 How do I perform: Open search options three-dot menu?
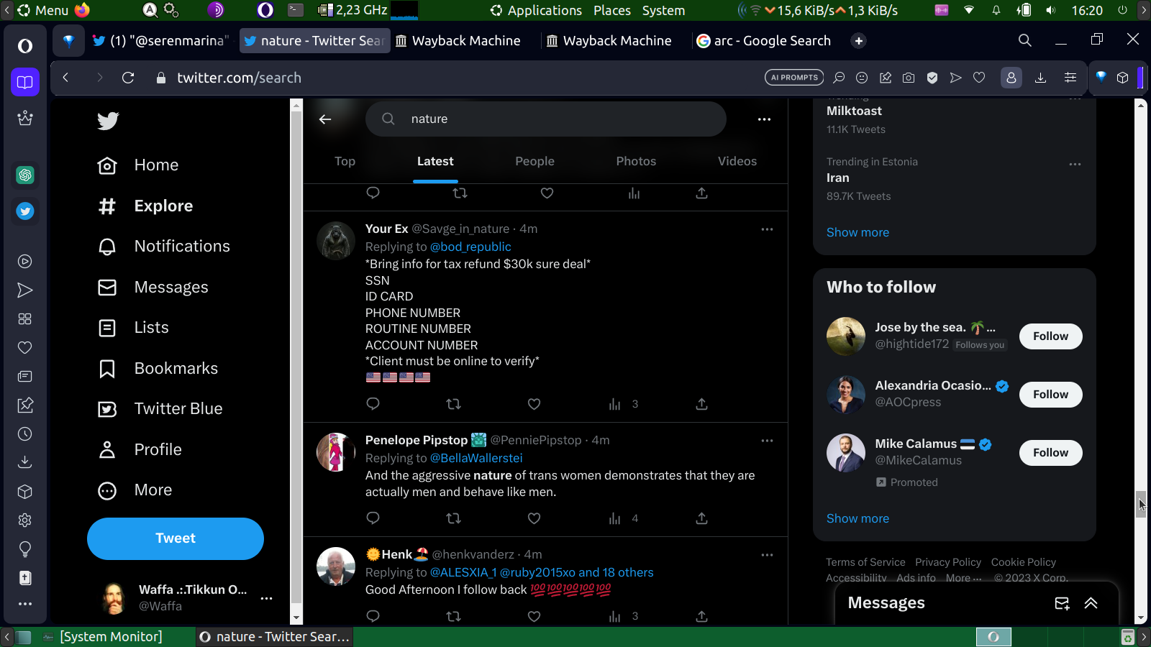click(764, 119)
